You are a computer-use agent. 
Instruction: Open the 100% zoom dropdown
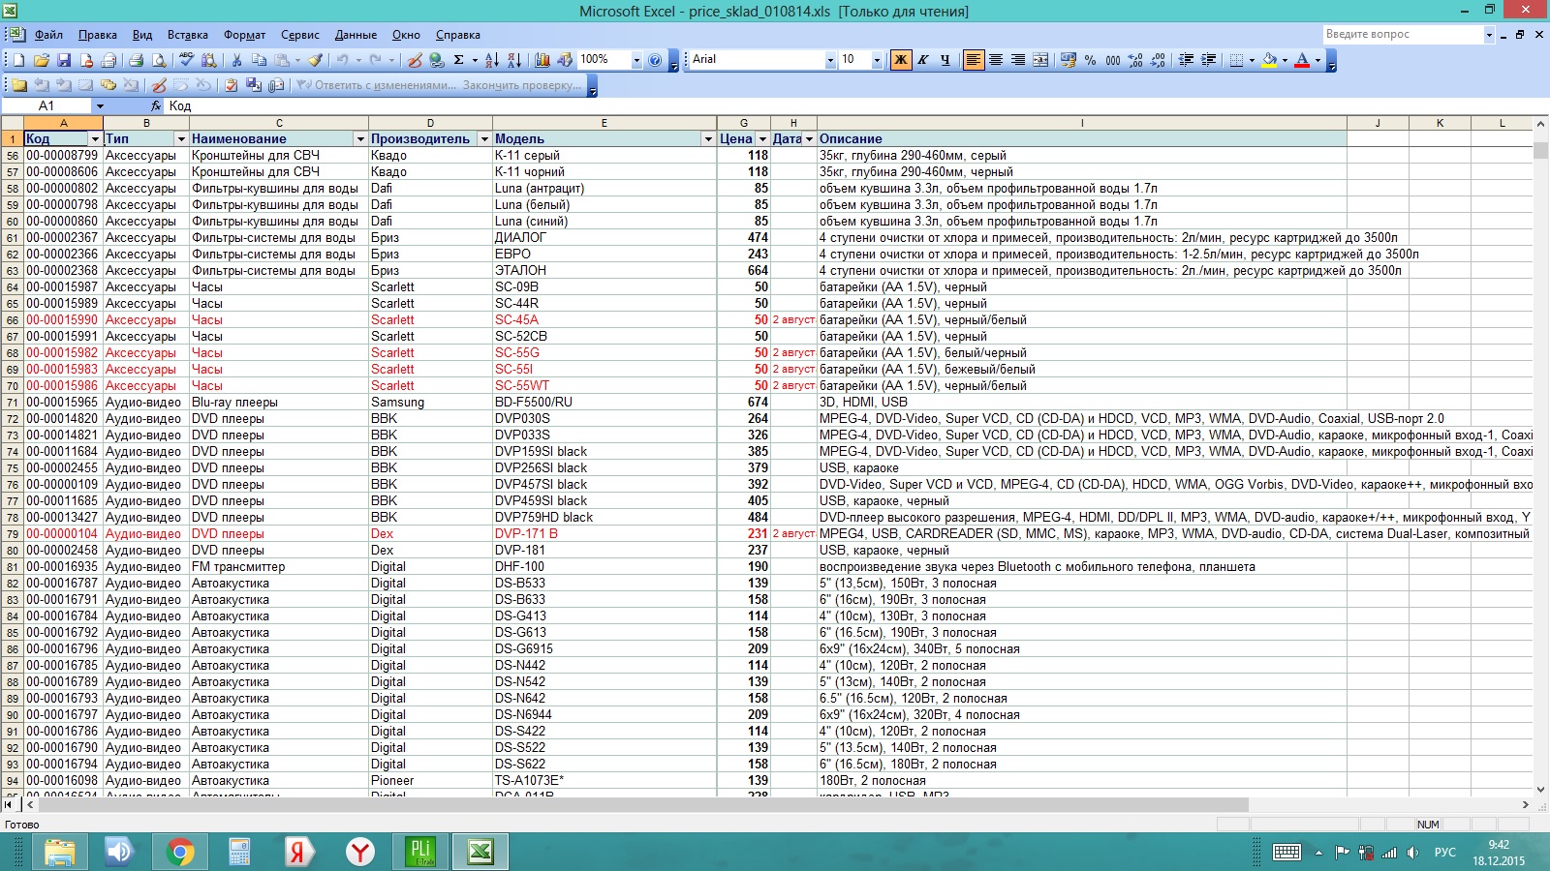[x=636, y=60]
